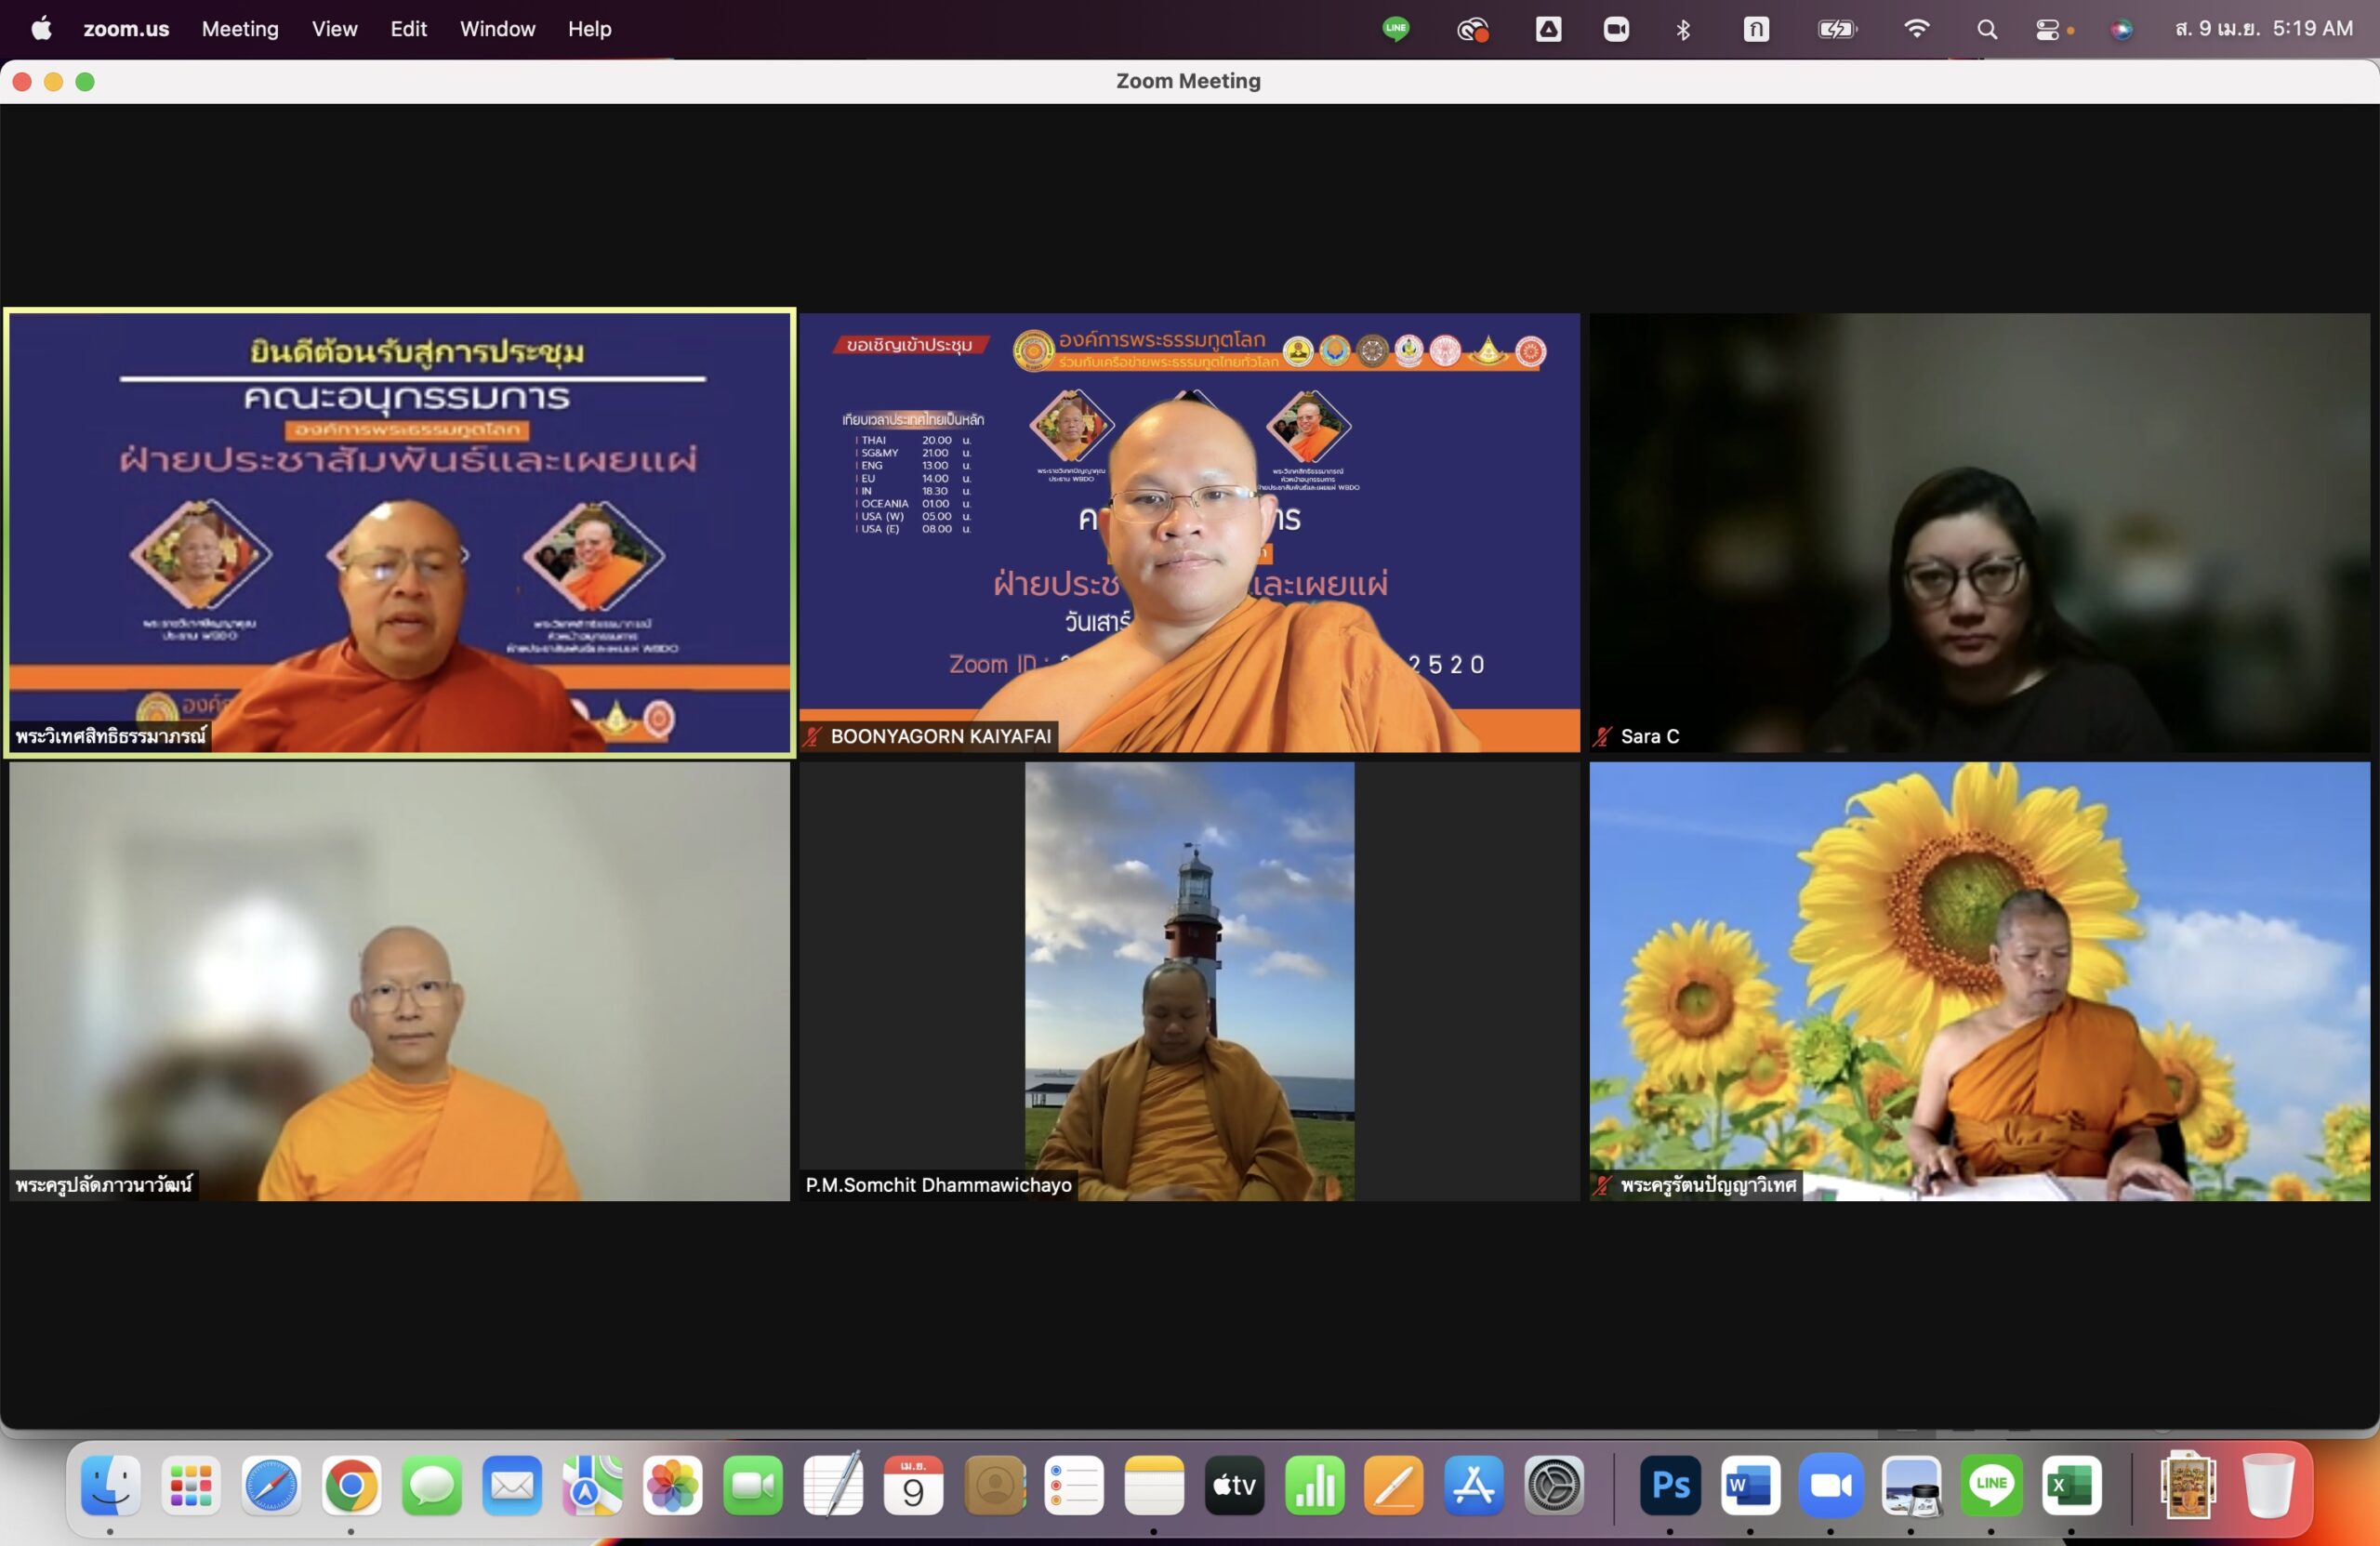The height and width of the screenshot is (1546, 2380).
Task: Open Wi-Fi status menu
Action: (1916, 29)
